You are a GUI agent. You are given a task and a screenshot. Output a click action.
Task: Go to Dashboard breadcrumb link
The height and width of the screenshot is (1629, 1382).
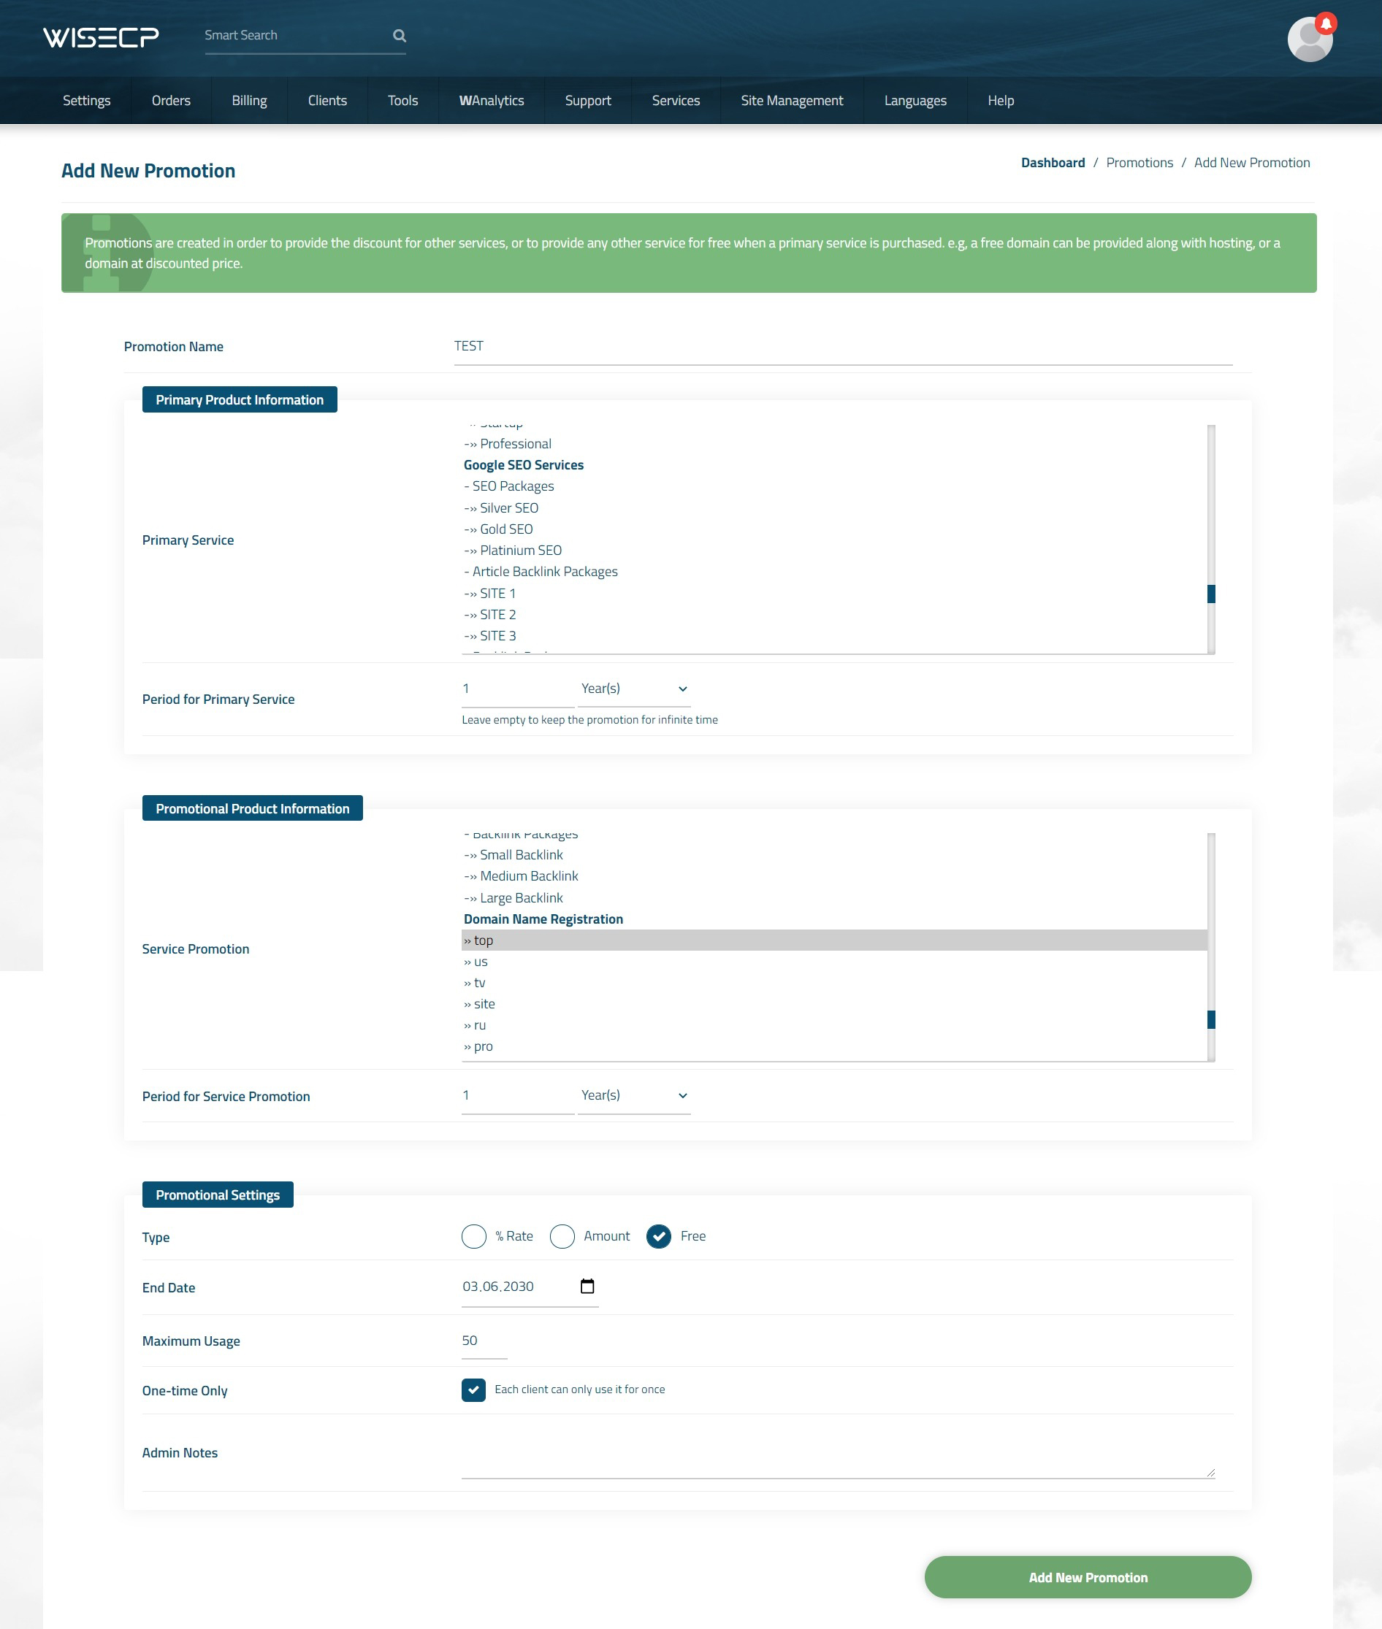pos(1052,162)
